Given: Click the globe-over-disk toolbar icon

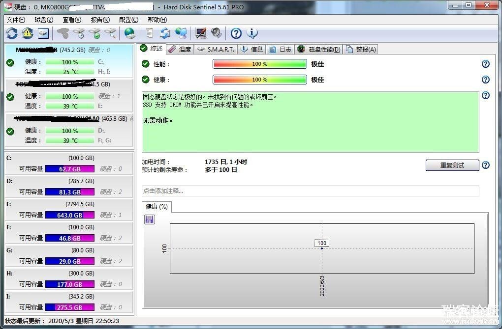Looking at the screenshot, I should (x=130, y=33).
